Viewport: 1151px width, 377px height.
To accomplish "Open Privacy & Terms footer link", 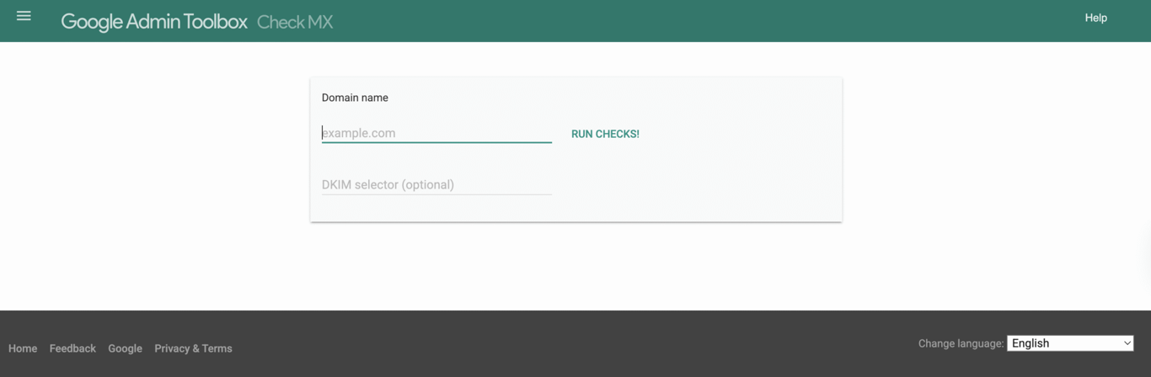I will (193, 348).
